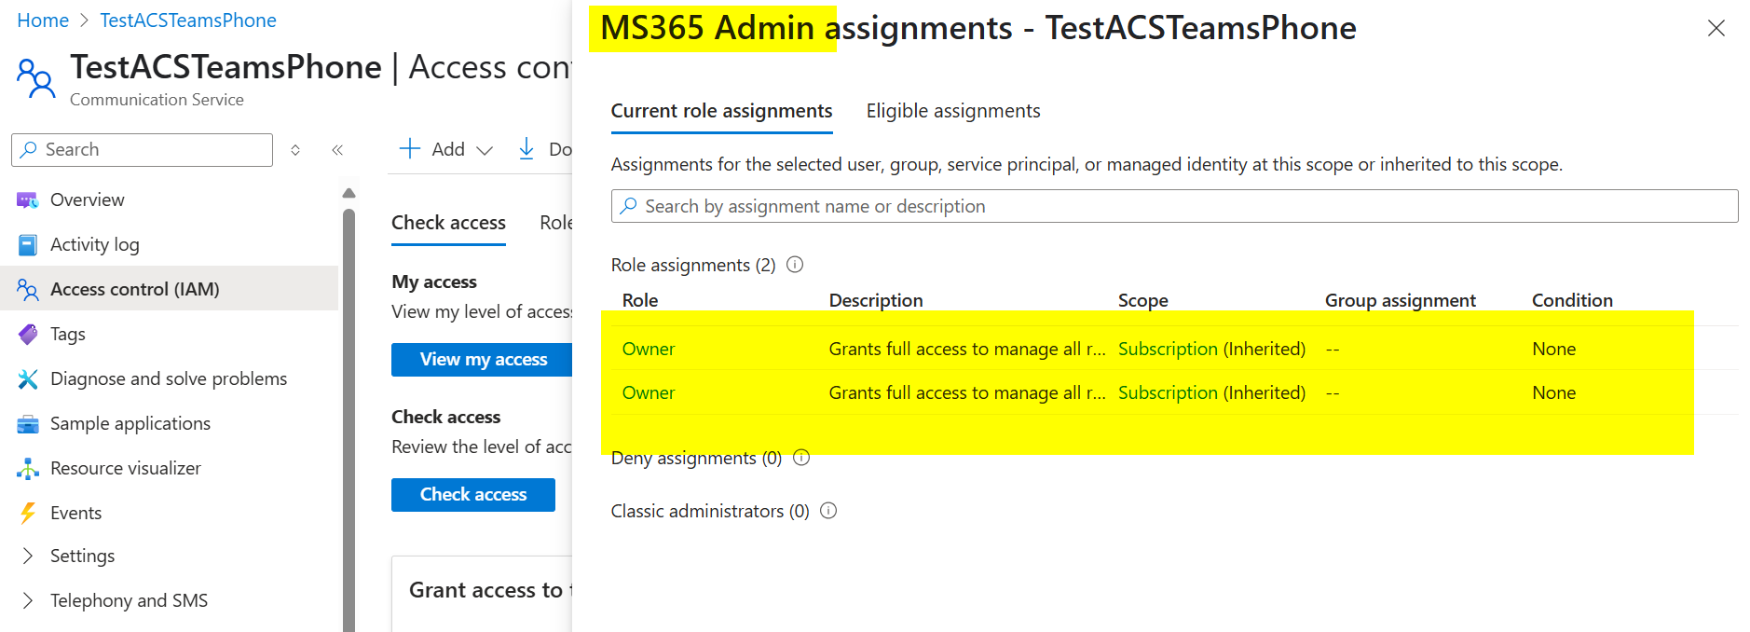This screenshot has width=1750, height=632.
Task: Collapse the sidebar with double chevron
Action: coord(337,150)
